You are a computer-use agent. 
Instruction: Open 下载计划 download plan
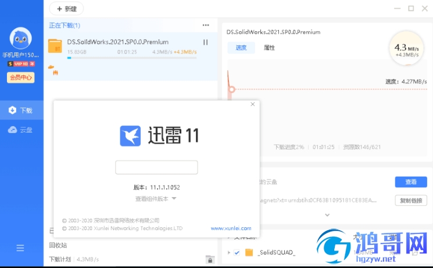[x=60, y=259]
